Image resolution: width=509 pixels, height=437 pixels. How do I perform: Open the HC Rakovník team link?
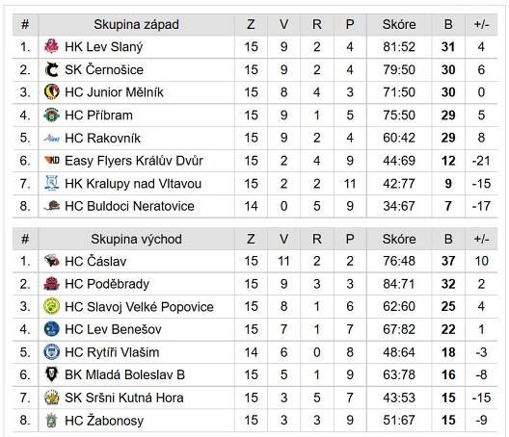102,138
